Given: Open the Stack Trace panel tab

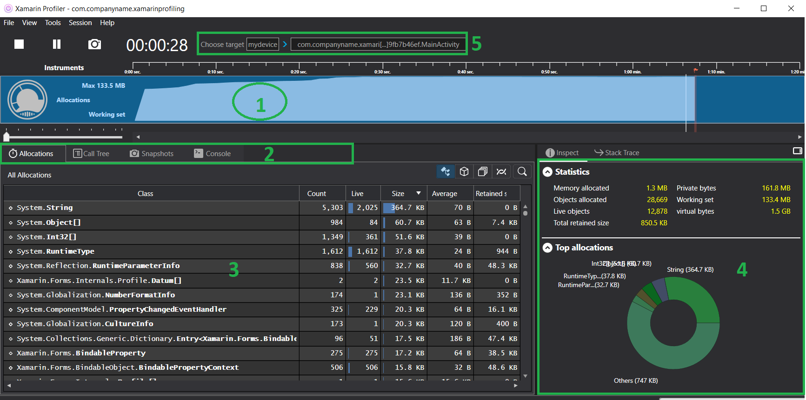Looking at the screenshot, I should [x=617, y=153].
